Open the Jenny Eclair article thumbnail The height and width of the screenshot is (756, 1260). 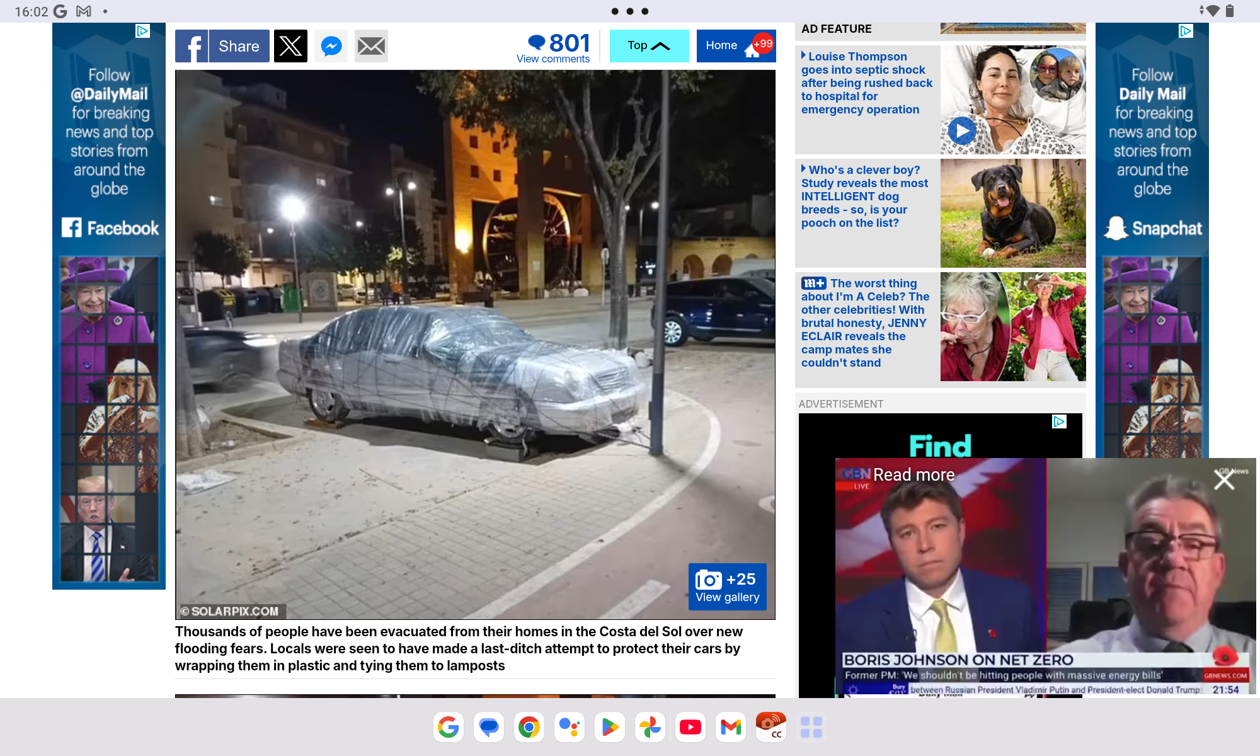(x=1013, y=326)
